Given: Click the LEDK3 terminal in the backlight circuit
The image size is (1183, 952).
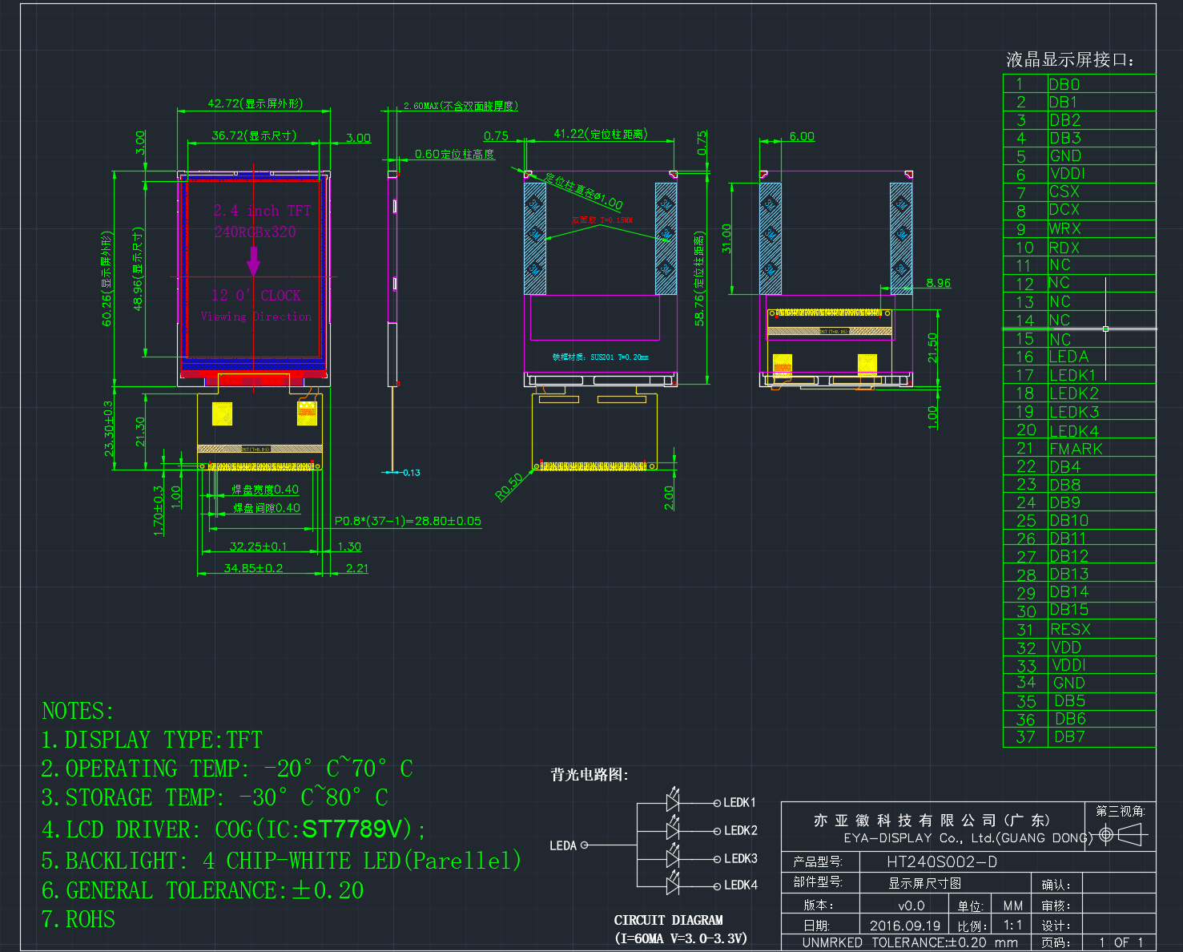Looking at the screenshot, I should [741, 858].
